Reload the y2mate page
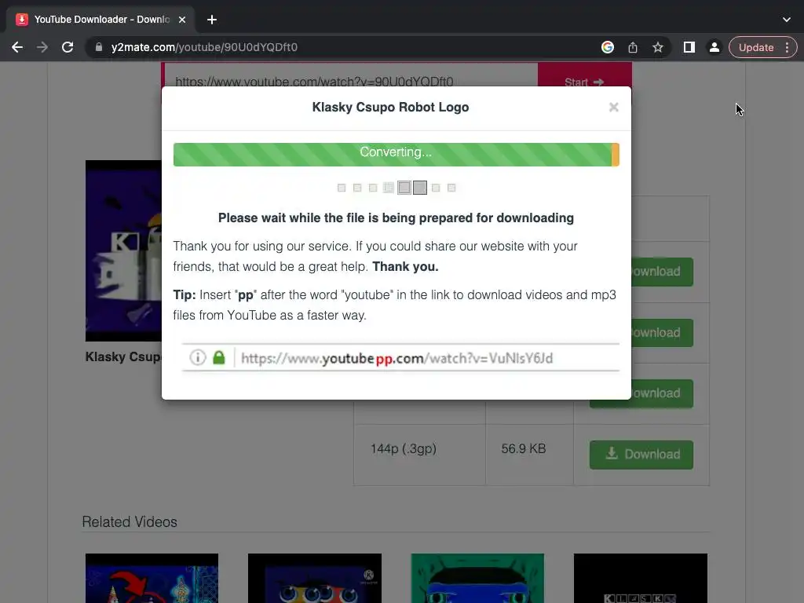804x603 pixels. [68, 47]
